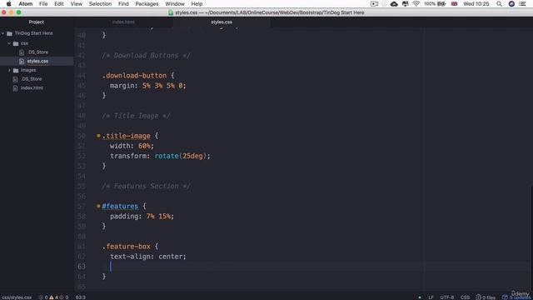533x300 pixels.
Task: Click the .title-image selector text
Action: pos(126,136)
